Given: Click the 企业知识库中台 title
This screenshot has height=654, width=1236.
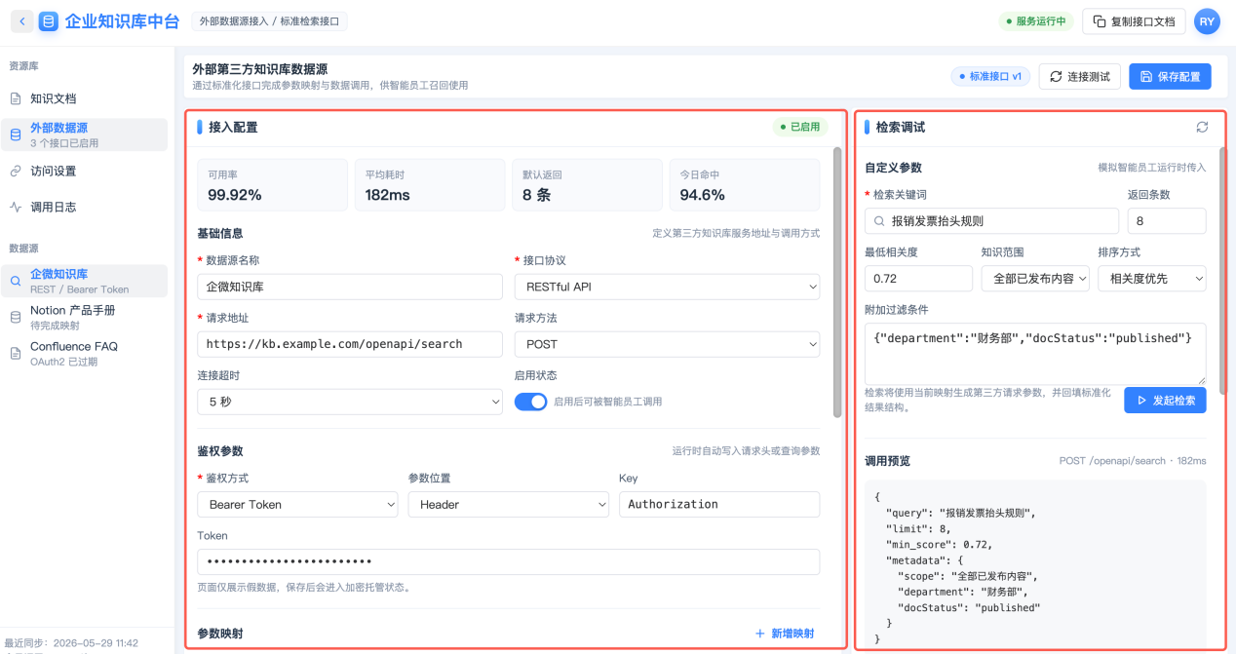Looking at the screenshot, I should click(121, 21).
